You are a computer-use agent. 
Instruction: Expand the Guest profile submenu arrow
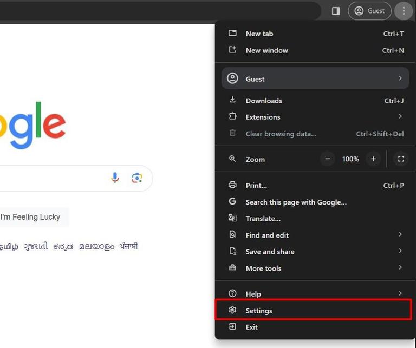tap(400, 78)
